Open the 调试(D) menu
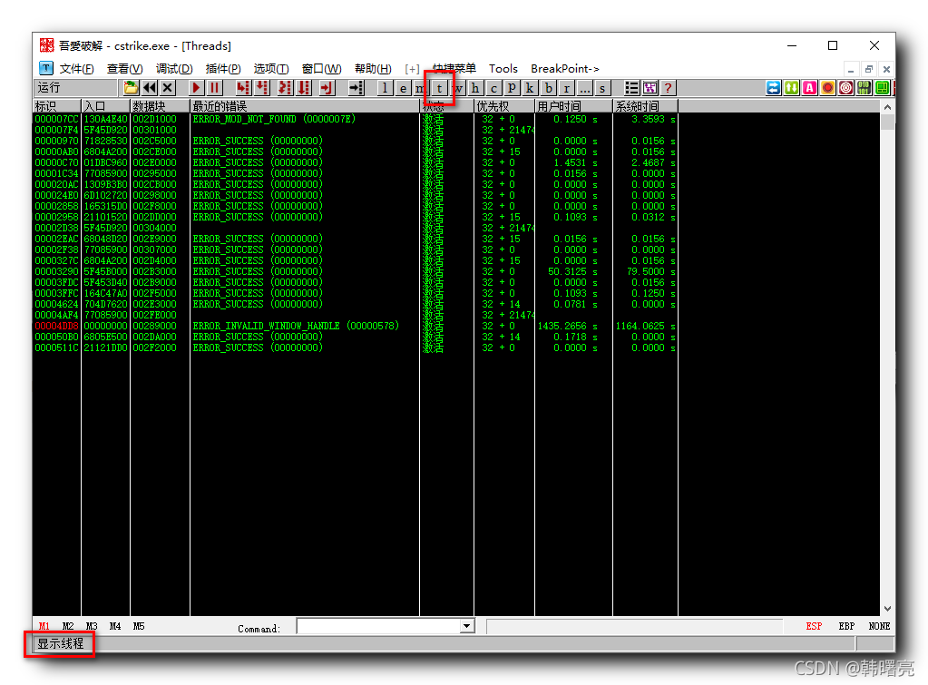 click(x=174, y=69)
